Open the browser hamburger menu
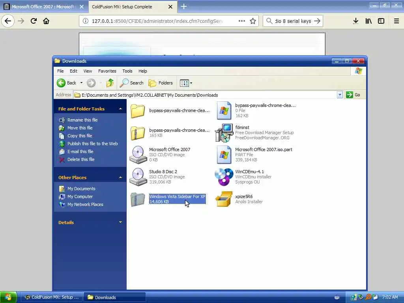This screenshot has height=303, width=404. [x=397, y=21]
